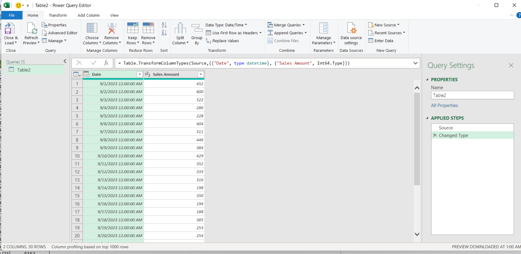Click the Group By icon

click(x=197, y=29)
